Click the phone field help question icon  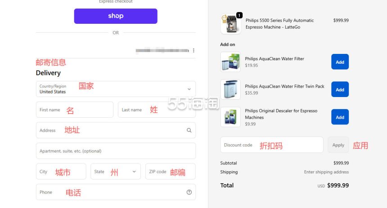[x=189, y=192]
